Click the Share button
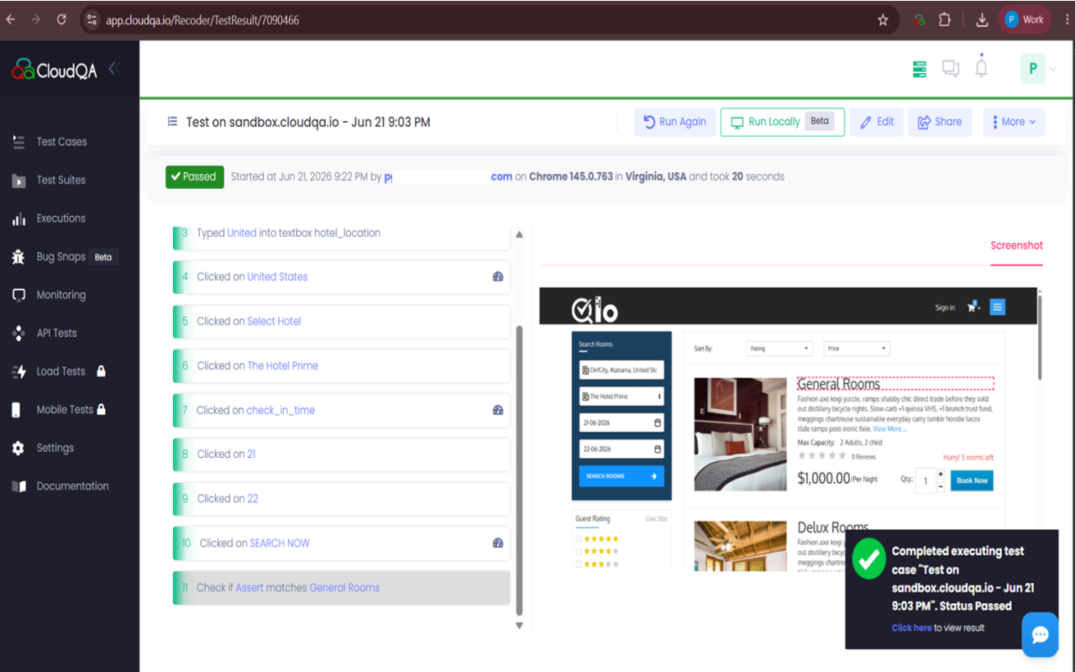Image resolution: width=1075 pixels, height=672 pixels. click(x=941, y=122)
